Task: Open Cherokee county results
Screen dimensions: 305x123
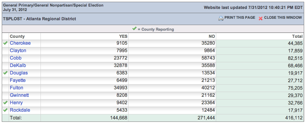Action: (x=20, y=43)
